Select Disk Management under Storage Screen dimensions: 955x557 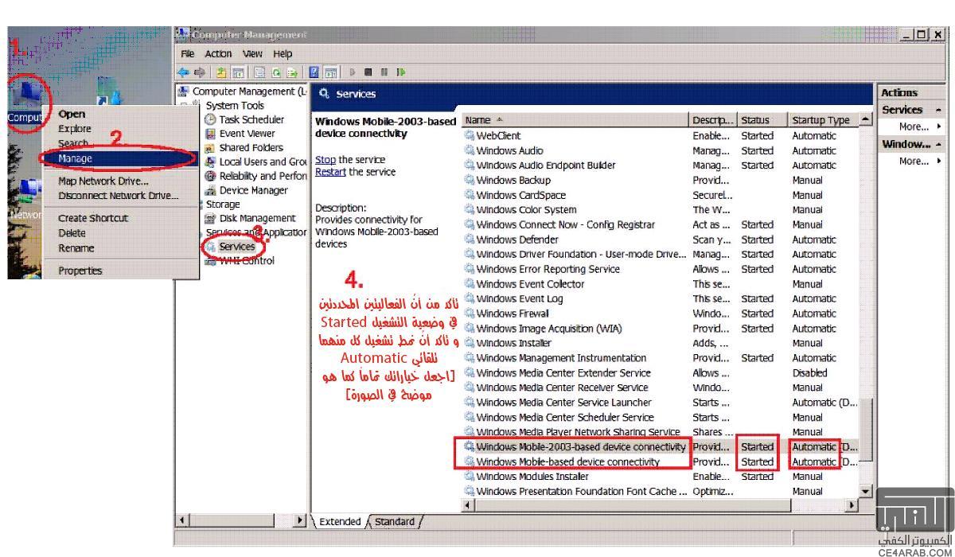click(x=251, y=218)
